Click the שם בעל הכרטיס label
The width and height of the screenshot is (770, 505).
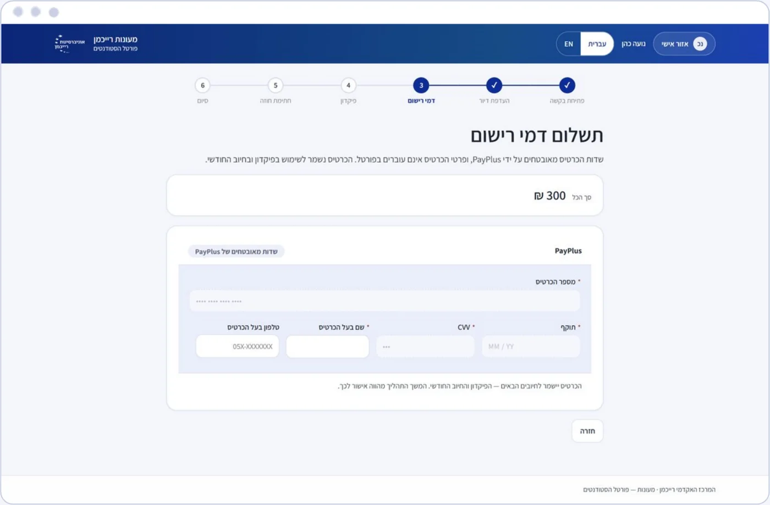pyautogui.click(x=342, y=328)
